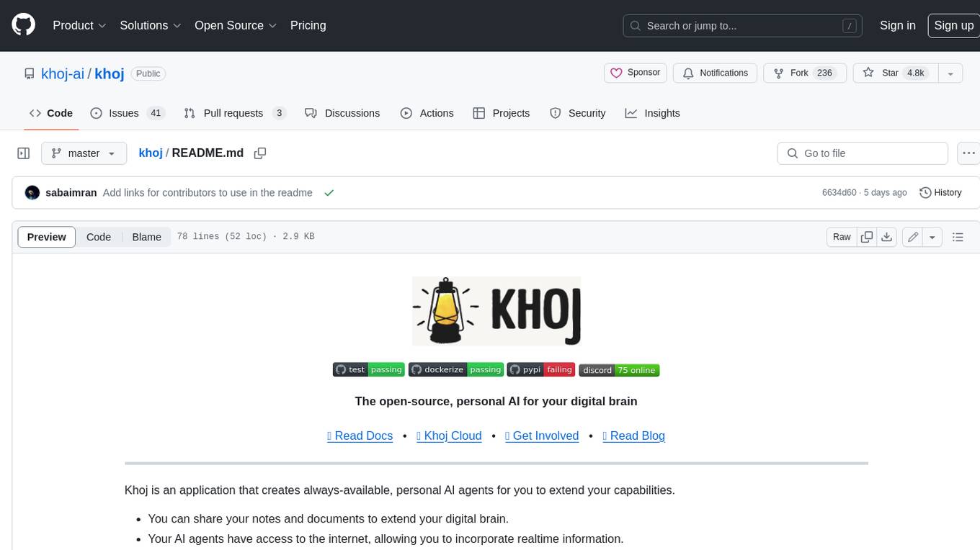The image size is (980, 550).
Task: Open the README outline list icon
Action: tap(958, 237)
